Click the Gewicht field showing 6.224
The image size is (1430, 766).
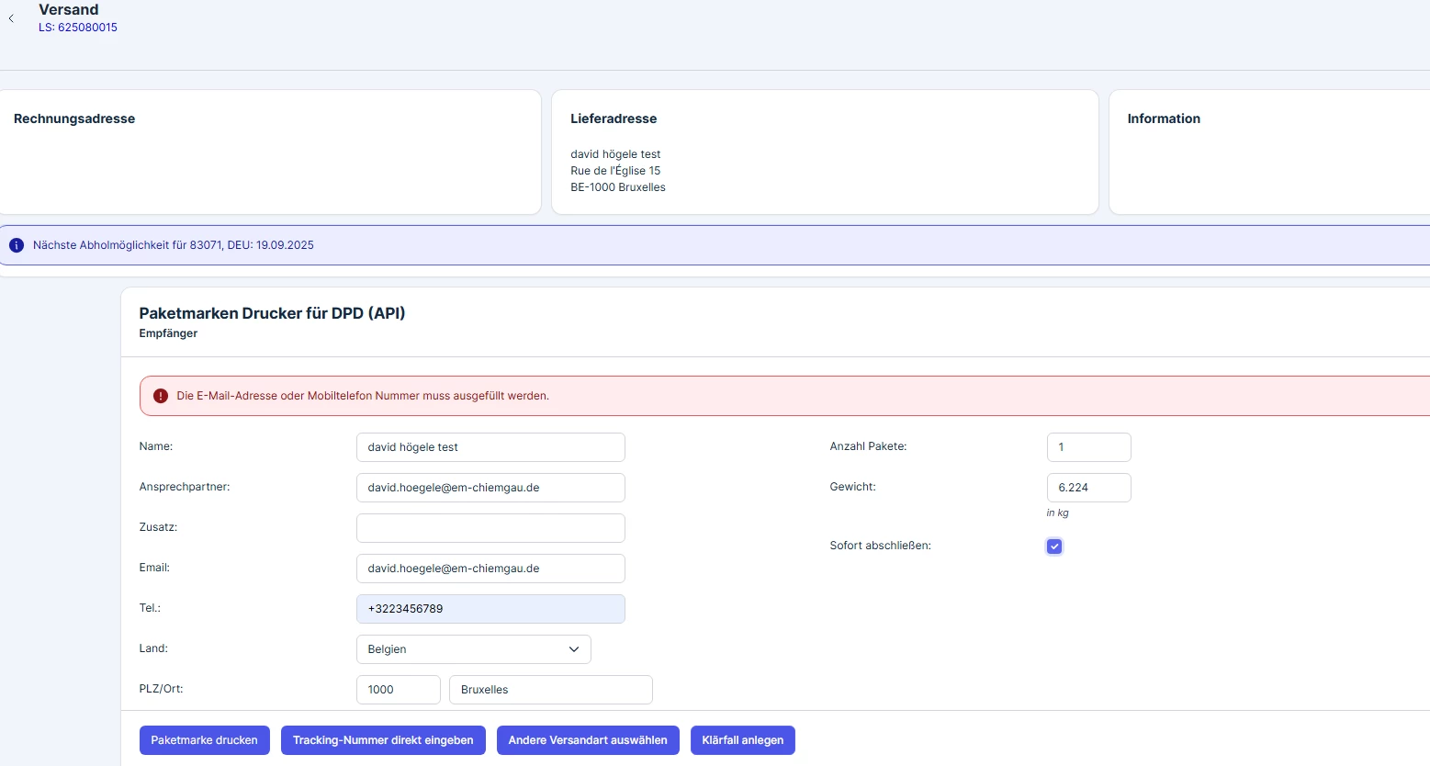pos(1088,488)
